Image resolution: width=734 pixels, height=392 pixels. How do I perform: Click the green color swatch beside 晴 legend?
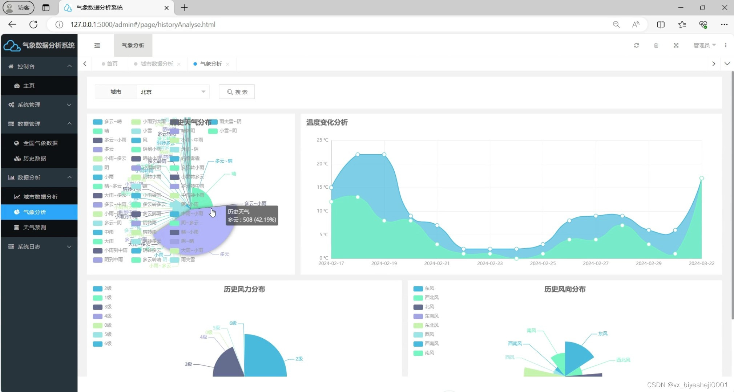pyautogui.click(x=97, y=131)
